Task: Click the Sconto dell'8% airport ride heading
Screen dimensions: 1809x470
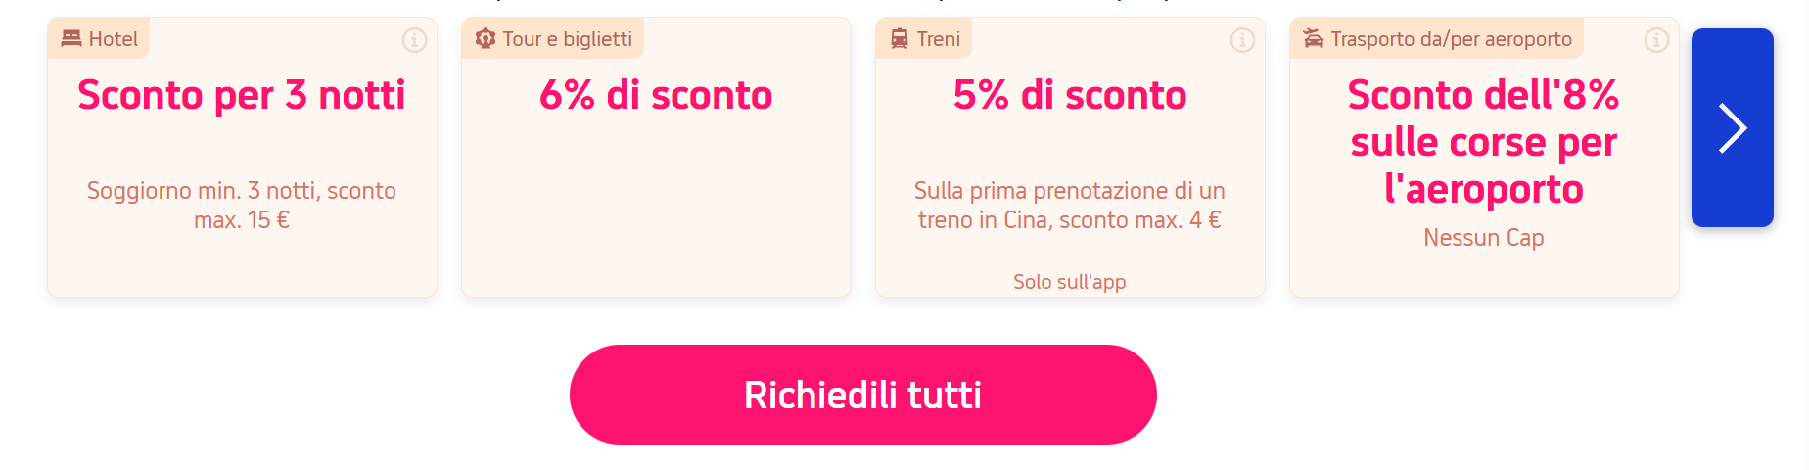Action: point(1483,142)
